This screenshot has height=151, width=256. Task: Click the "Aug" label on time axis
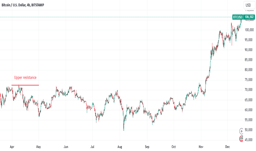pyautogui.click(x=120, y=147)
